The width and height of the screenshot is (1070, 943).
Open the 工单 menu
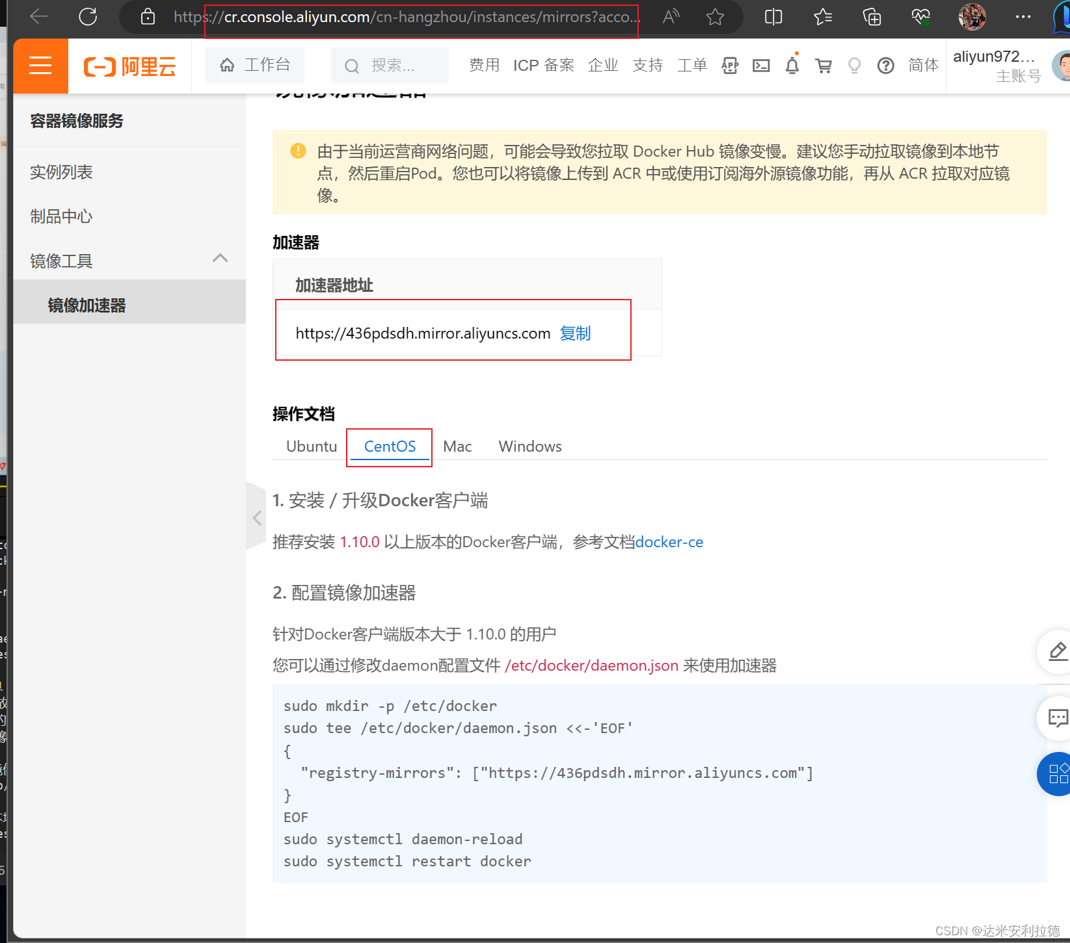(692, 65)
